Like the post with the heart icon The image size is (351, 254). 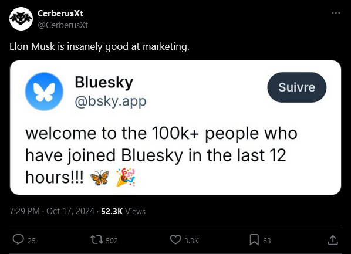point(176,240)
